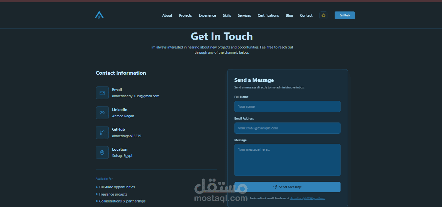The image size is (442, 207).
Task: Click the site logo icon
Action: point(99,15)
